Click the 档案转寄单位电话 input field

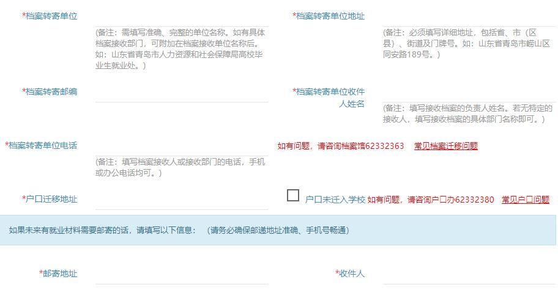point(182,146)
